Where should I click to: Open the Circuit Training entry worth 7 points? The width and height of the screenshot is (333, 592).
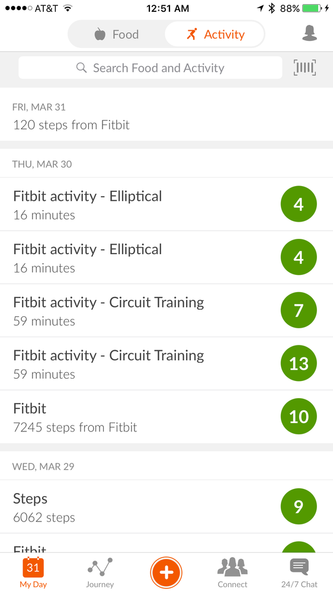coord(166,311)
